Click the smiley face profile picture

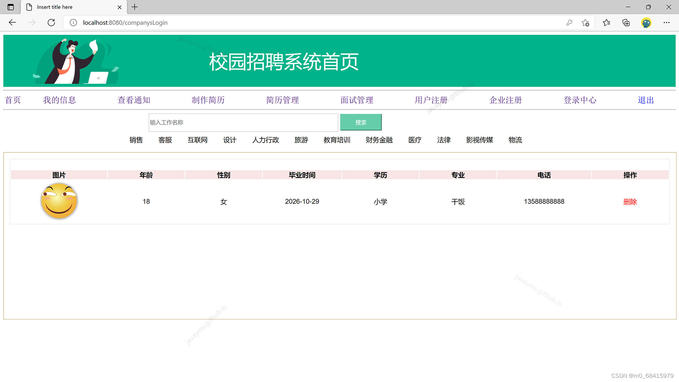[x=59, y=201]
